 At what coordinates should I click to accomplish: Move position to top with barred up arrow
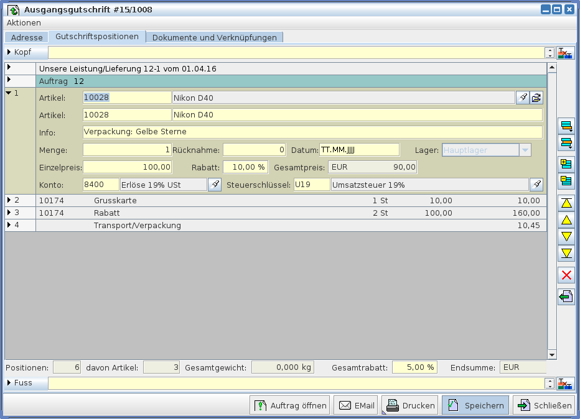tap(566, 203)
